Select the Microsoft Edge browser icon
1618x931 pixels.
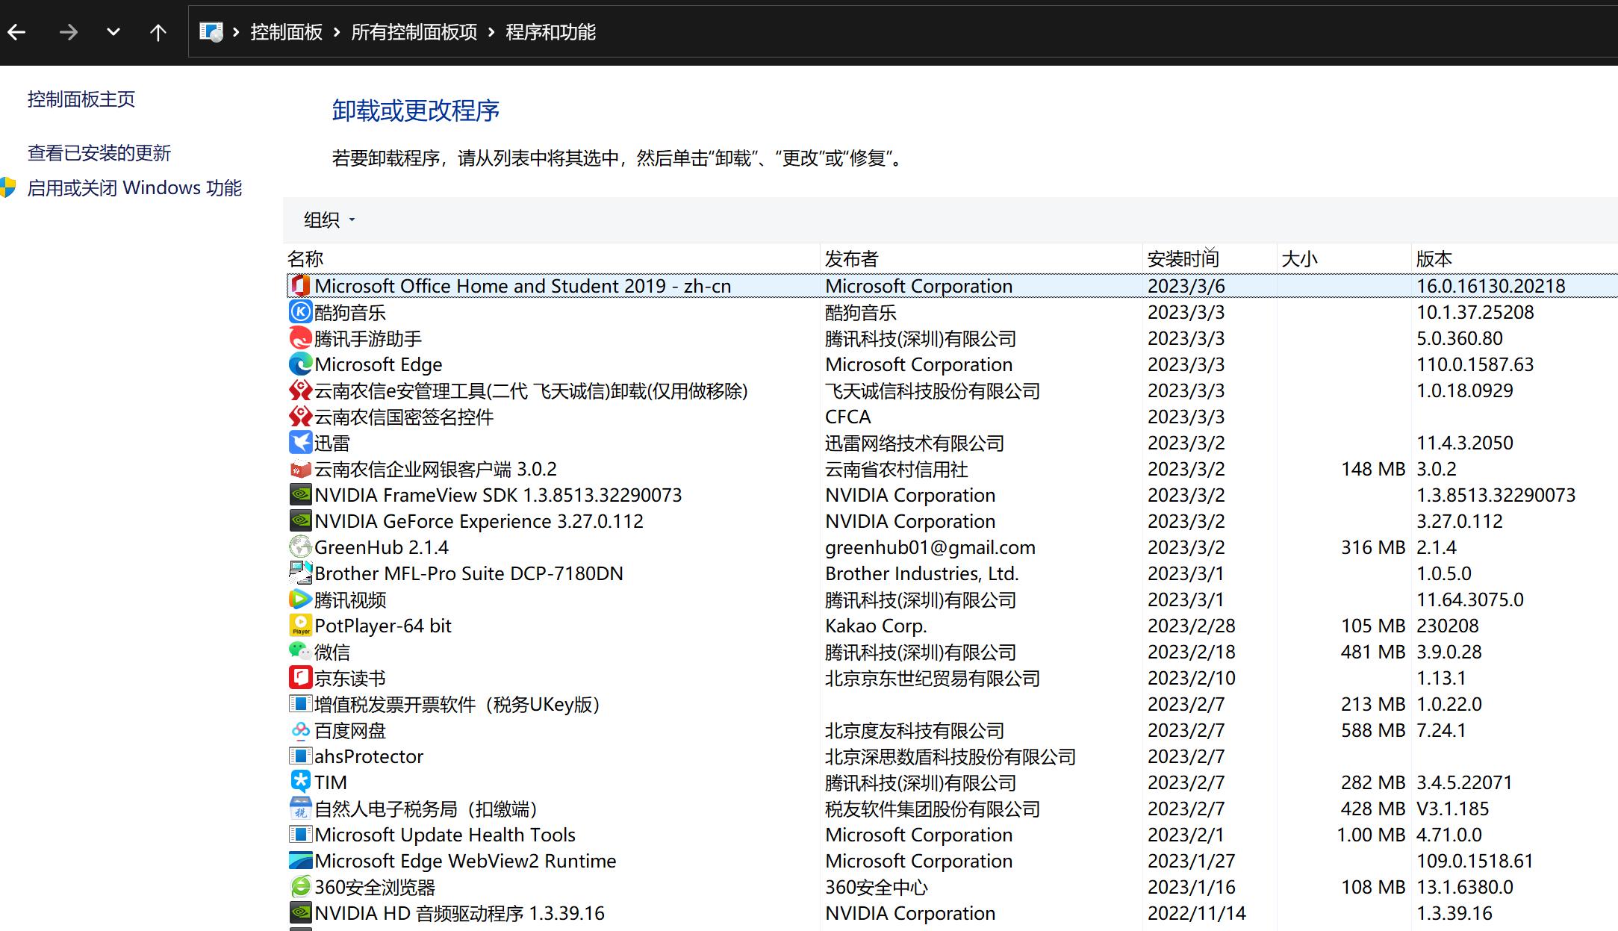299,364
